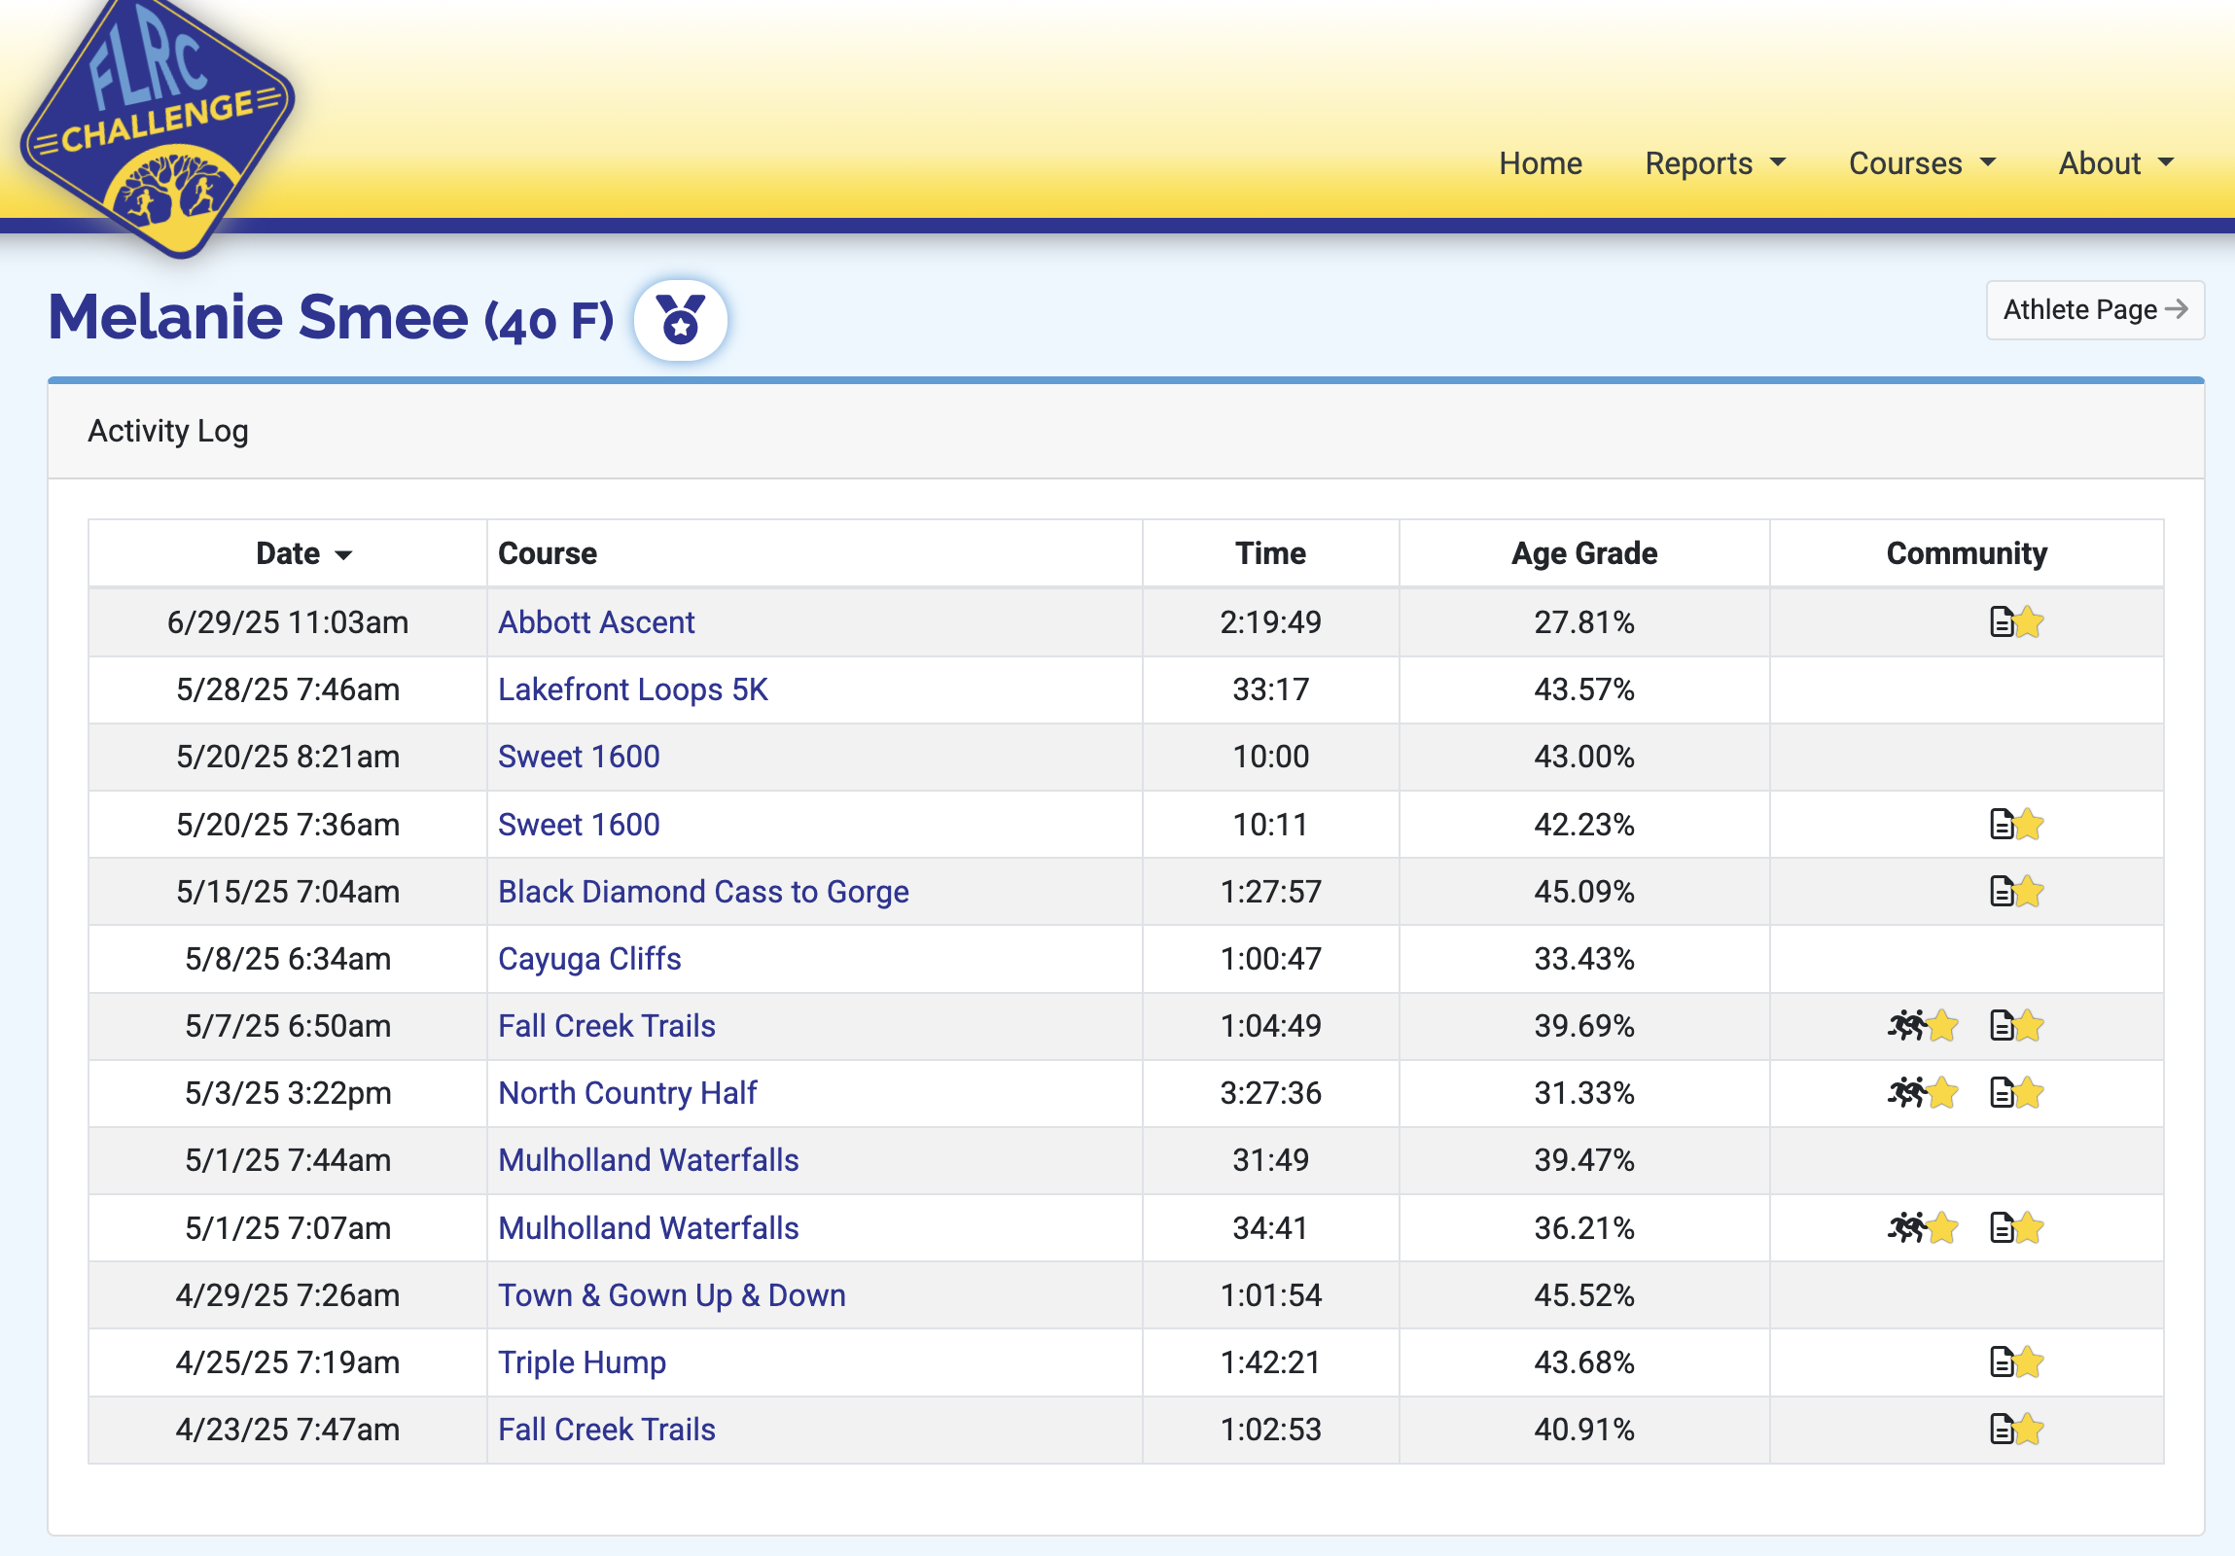Click the 40.91% age grade cell
The image size is (2235, 1556).
coord(1583,1430)
